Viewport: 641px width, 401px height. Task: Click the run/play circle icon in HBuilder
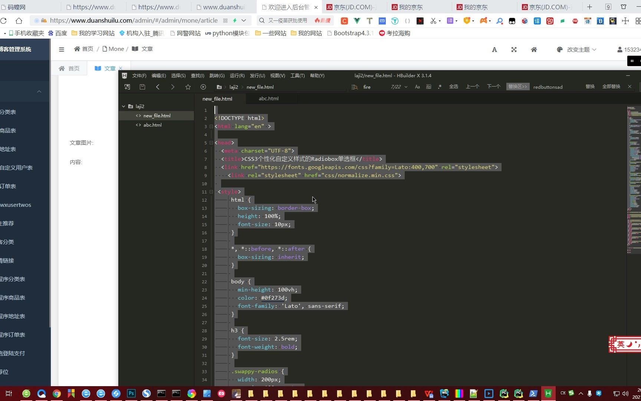pos(203,87)
